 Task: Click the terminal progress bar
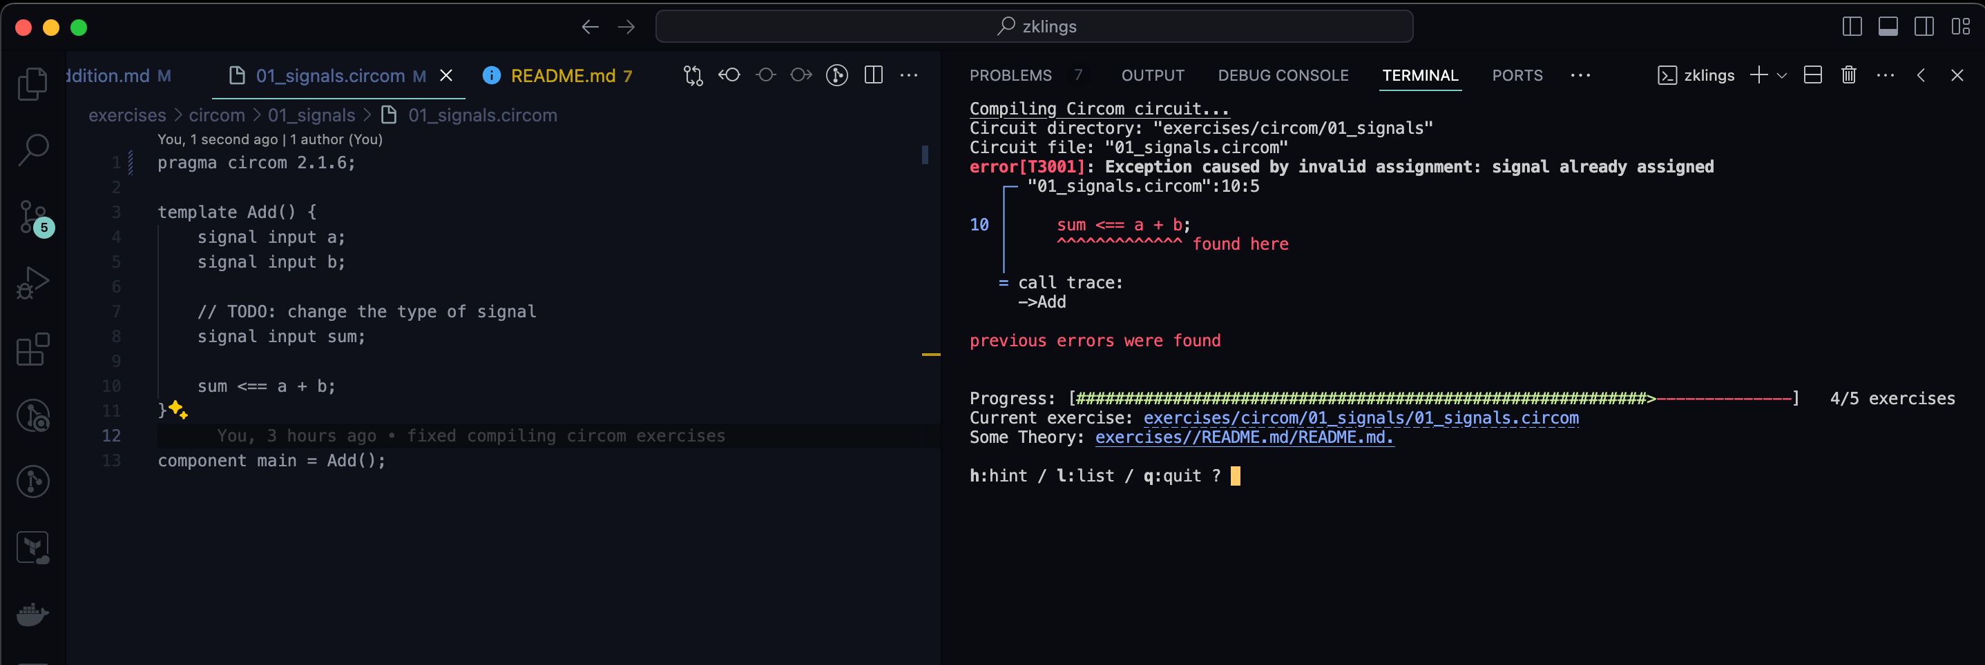click(x=1434, y=399)
